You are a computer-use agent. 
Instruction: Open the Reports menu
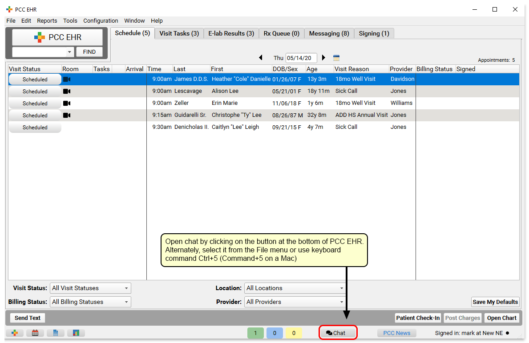47,20
